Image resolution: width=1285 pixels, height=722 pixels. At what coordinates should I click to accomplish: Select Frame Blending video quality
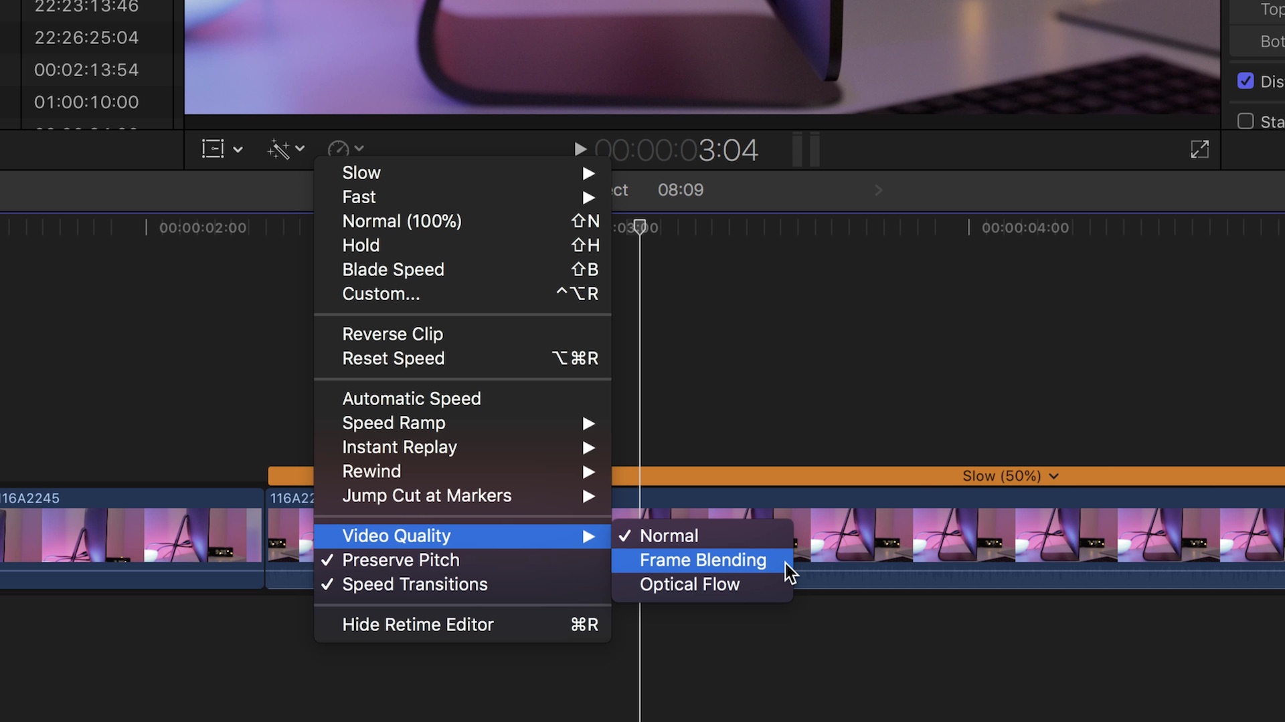(702, 560)
